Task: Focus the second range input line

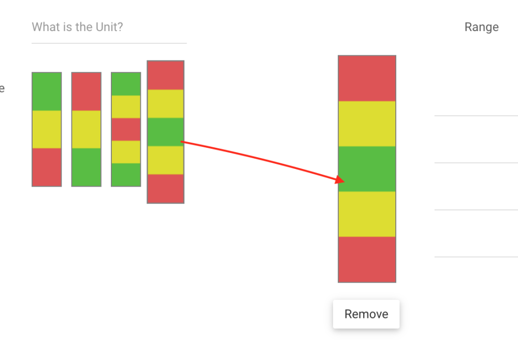Action: 476,153
